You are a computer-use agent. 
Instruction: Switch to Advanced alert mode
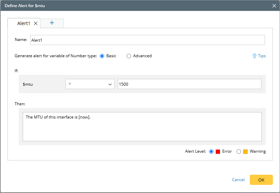129,56
